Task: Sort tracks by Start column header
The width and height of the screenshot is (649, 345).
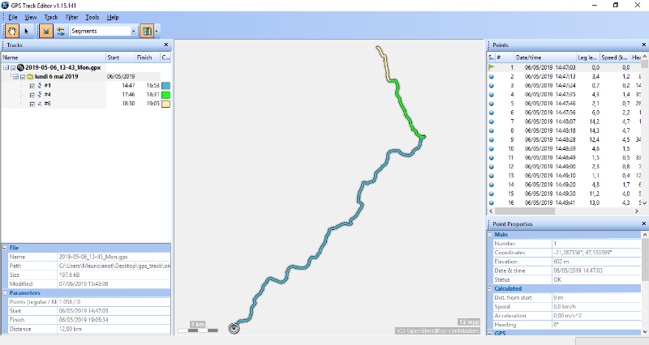Action: (x=120, y=57)
